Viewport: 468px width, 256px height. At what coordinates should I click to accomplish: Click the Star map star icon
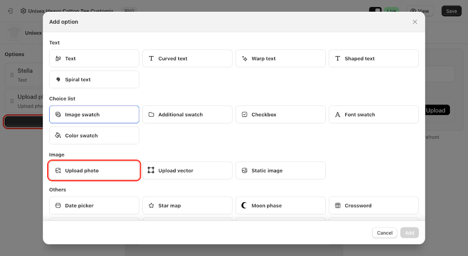(151, 206)
